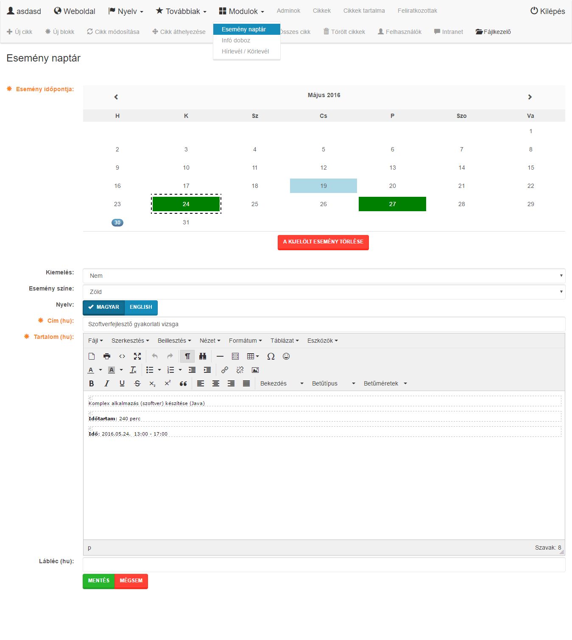Click the red delete selected event button
Screen dimensions: 572x640
click(323, 242)
